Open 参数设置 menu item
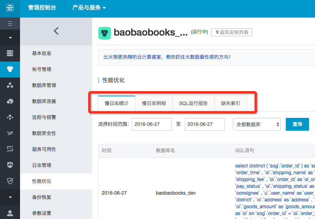 click(x=42, y=213)
